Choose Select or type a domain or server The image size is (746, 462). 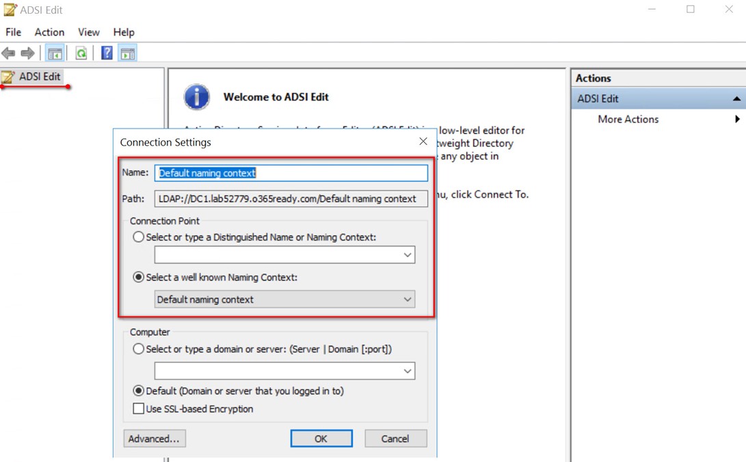pos(138,349)
